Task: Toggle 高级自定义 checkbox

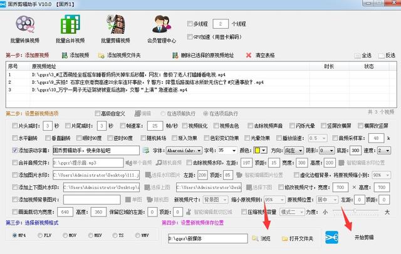Action: click(97, 113)
